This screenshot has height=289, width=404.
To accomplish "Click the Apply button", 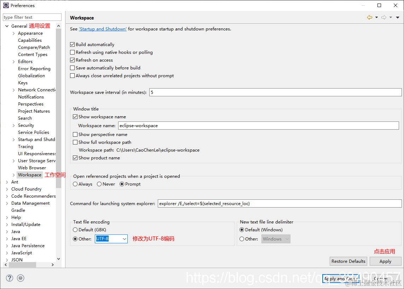I will point(386,261).
